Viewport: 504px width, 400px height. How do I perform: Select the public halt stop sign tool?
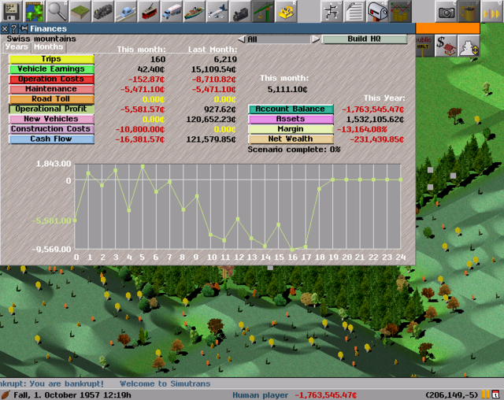point(423,46)
